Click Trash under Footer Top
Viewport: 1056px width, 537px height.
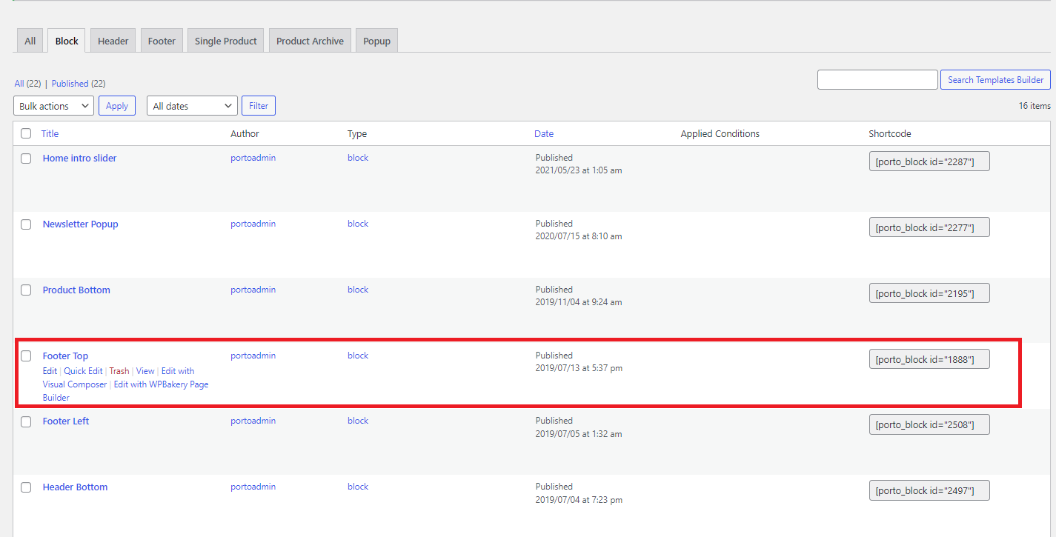click(119, 371)
